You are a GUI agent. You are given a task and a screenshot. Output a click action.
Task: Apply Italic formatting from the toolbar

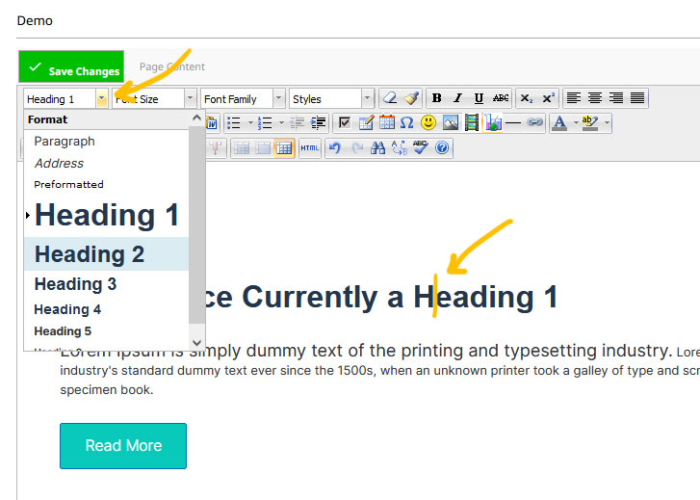click(x=457, y=98)
